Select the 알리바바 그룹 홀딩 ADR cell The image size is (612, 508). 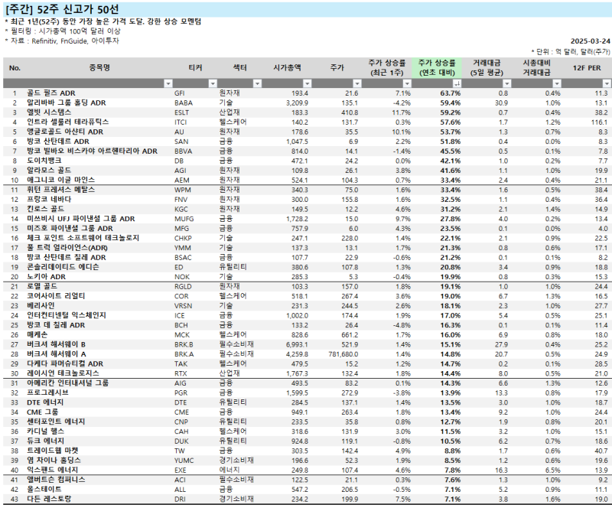tap(67, 103)
